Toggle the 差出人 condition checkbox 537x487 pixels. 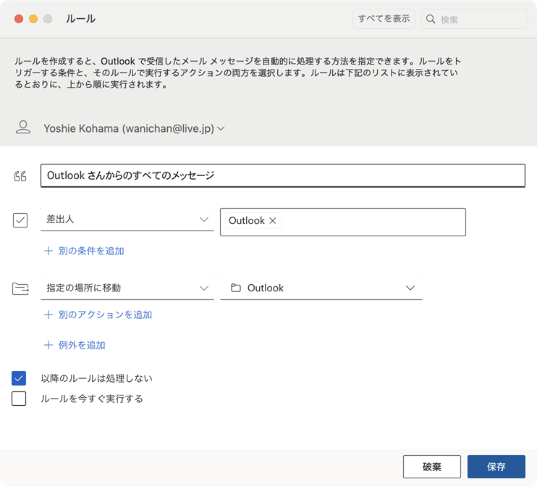[20, 220]
